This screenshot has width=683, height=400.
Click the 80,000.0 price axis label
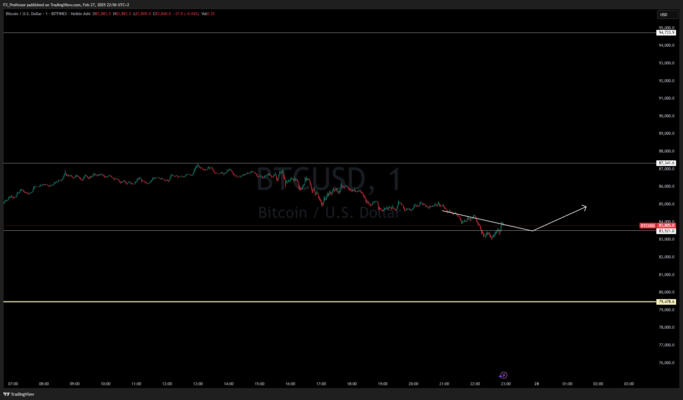pyautogui.click(x=666, y=292)
